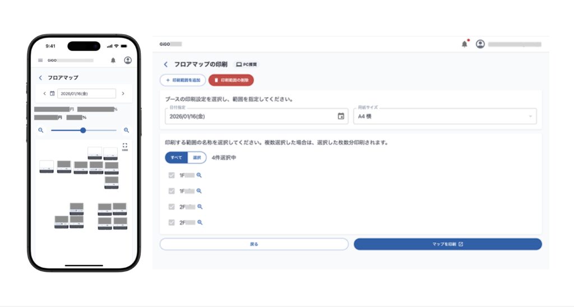Go to next date on phone

tap(123, 93)
